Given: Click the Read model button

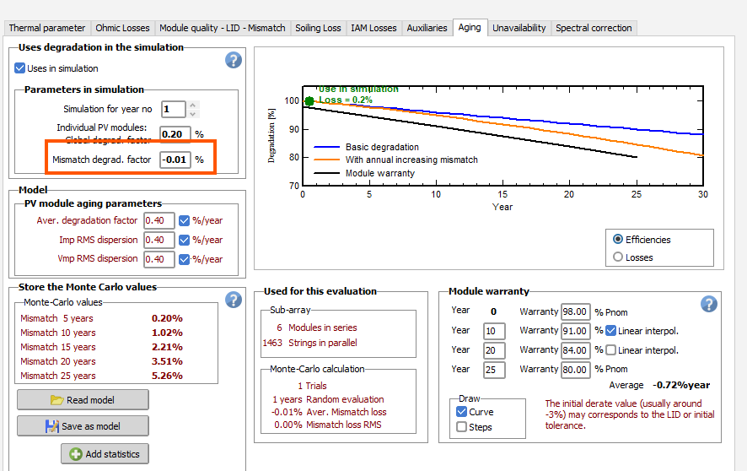Looking at the screenshot, I should pos(83,400).
